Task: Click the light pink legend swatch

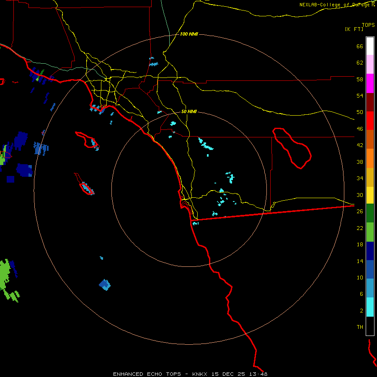Action: 370,65
